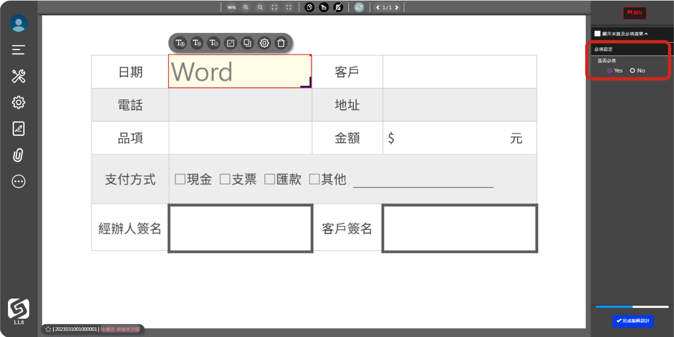Check the 顯示未簽及必填清單 checkbox
The image size is (674, 337).
point(597,34)
